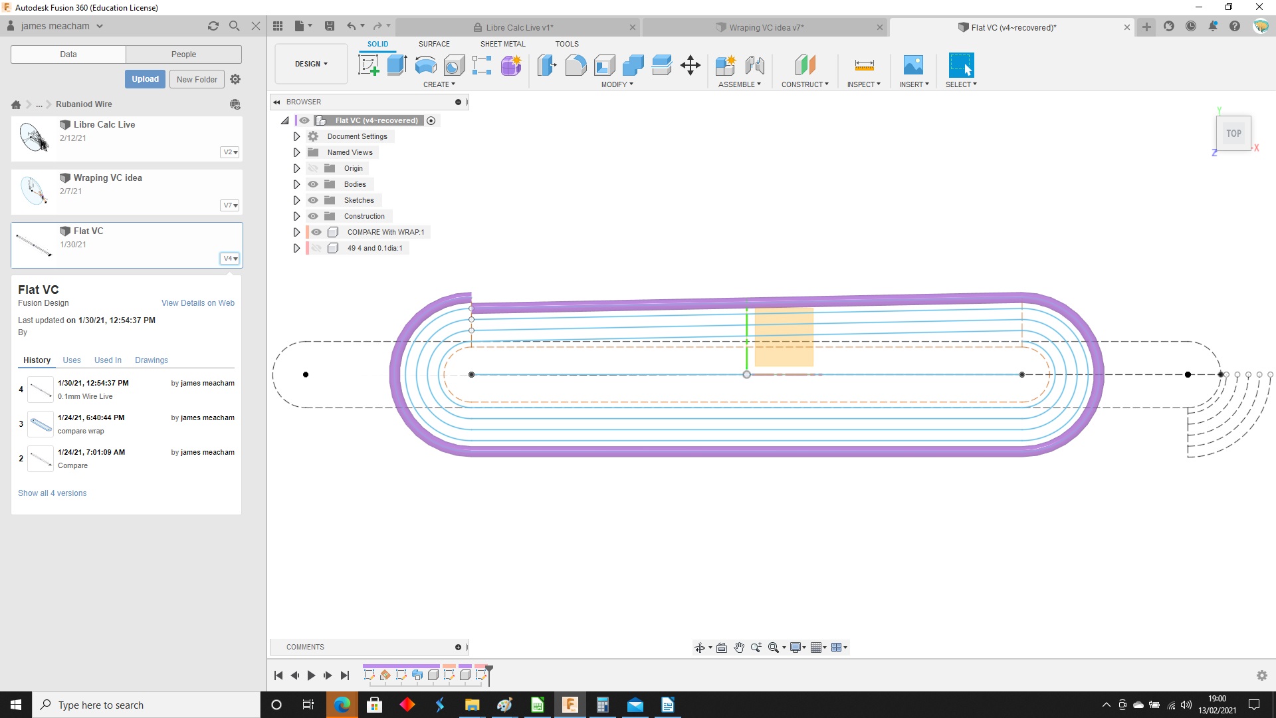The height and width of the screenshot is (718, 1276).
Task: Select the Pan hand tool
Action: [x=739, y=648]
